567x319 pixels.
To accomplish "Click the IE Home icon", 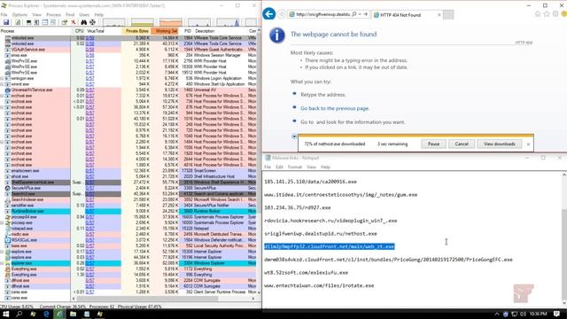I will (538, 14).
